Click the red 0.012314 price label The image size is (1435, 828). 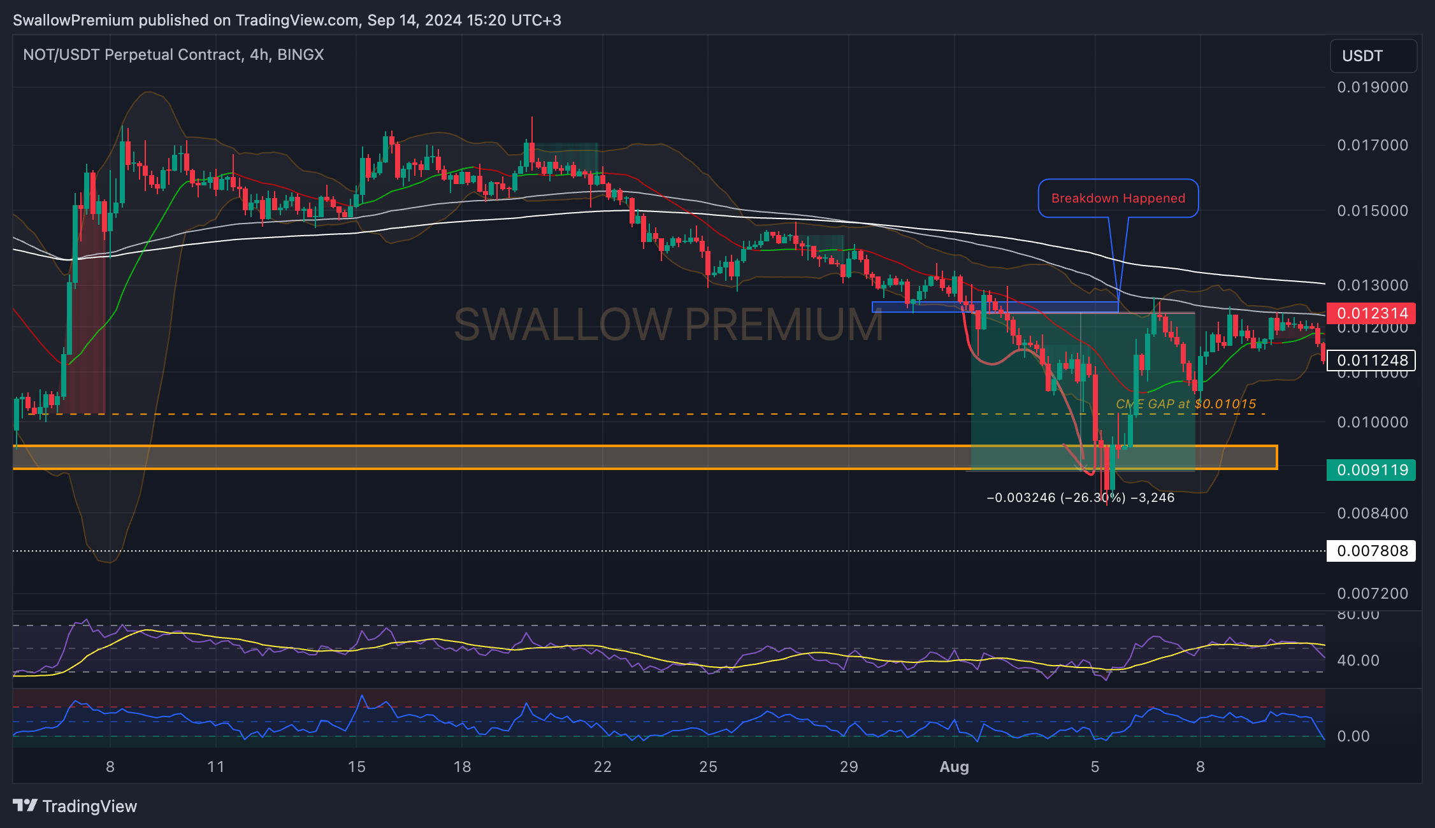(x=1371, y=313)
